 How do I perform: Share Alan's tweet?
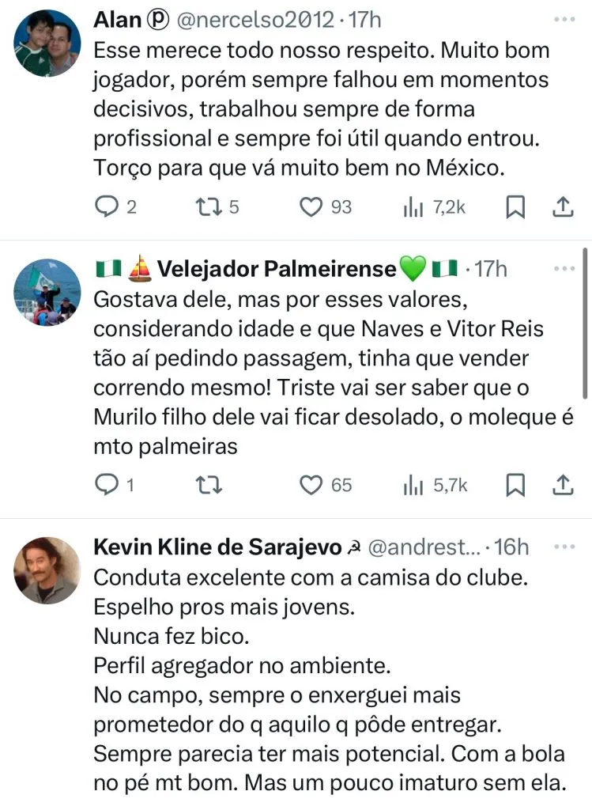[561, 207]
